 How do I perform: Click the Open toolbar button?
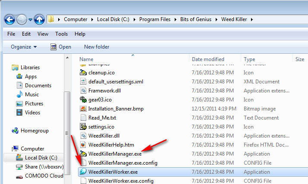(x=61, y=47)
